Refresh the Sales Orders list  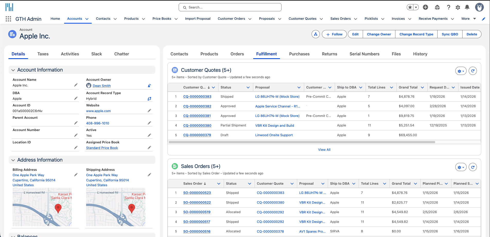(473, 167)
